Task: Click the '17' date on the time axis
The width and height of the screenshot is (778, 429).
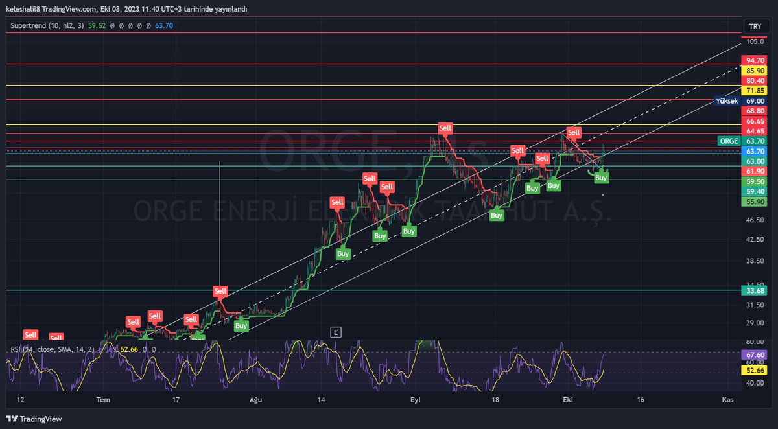Action: [x=176, y=400]
